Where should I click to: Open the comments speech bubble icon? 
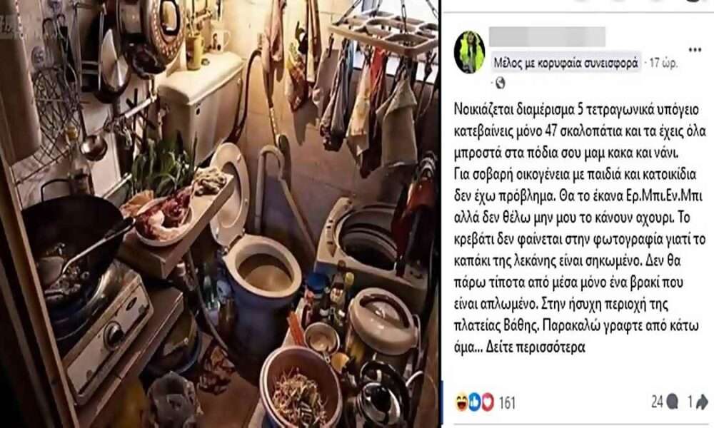click(673, 402)
